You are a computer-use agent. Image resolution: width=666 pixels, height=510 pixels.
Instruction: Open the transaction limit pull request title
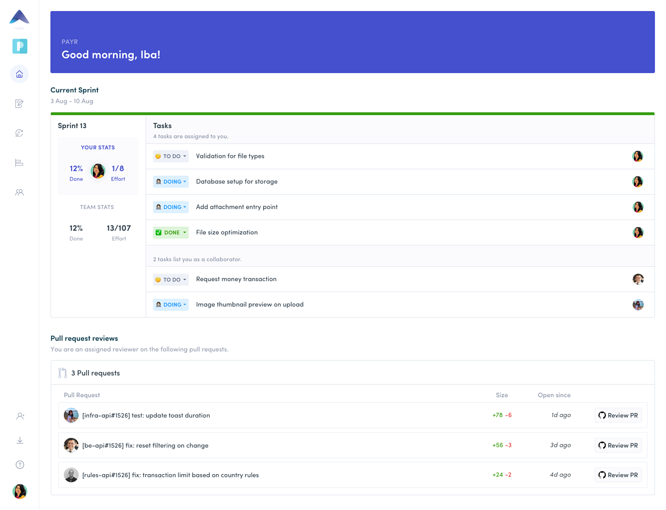coord(170,475)
